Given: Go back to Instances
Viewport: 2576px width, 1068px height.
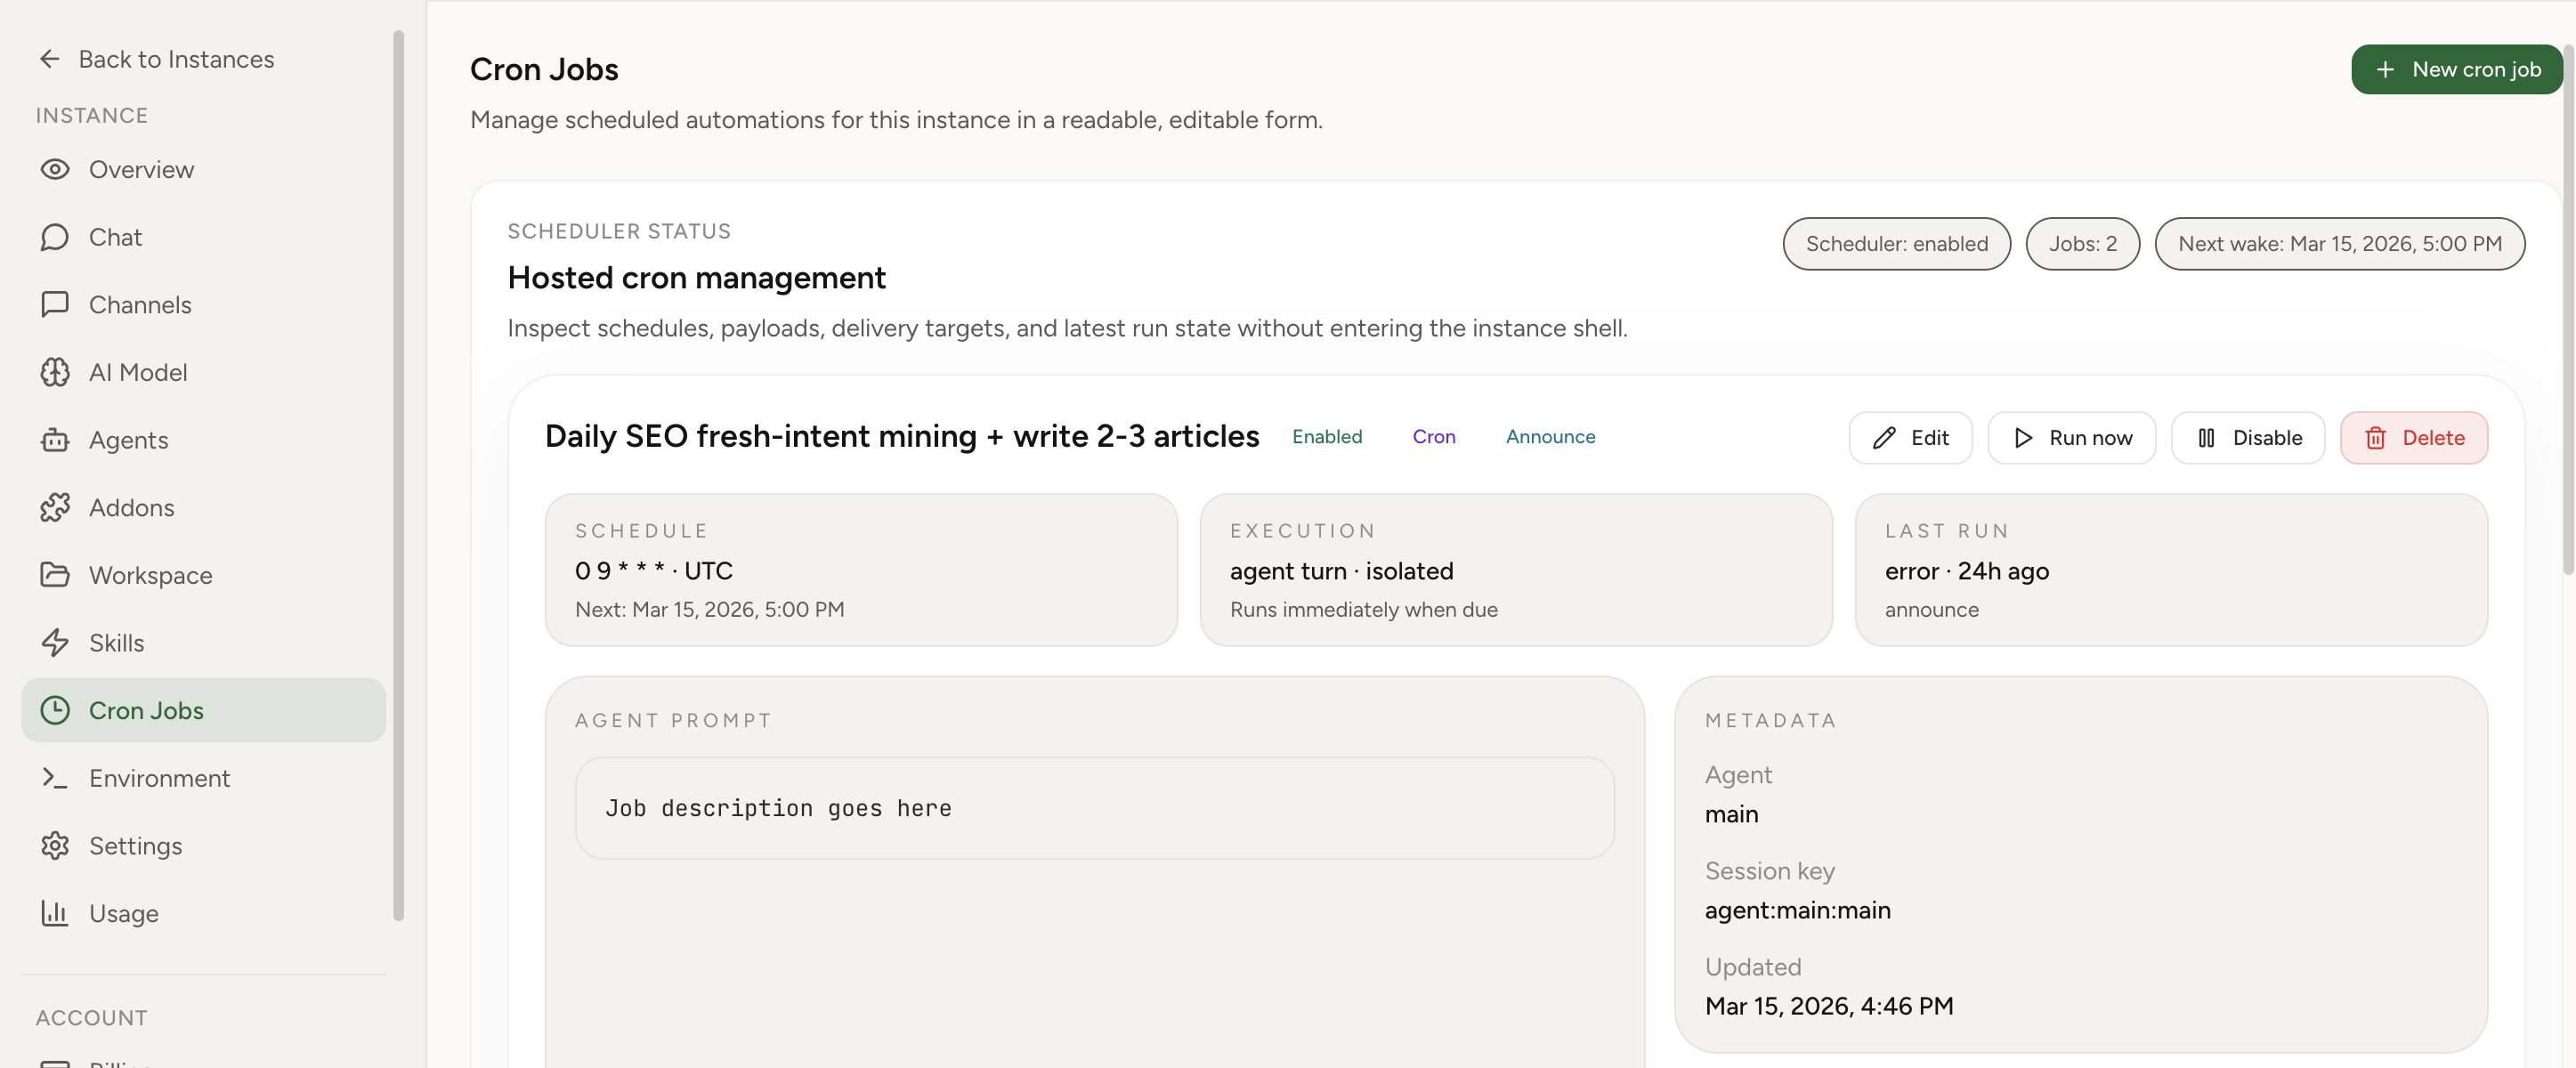Looking at the screenshot, I should (156, 59).
